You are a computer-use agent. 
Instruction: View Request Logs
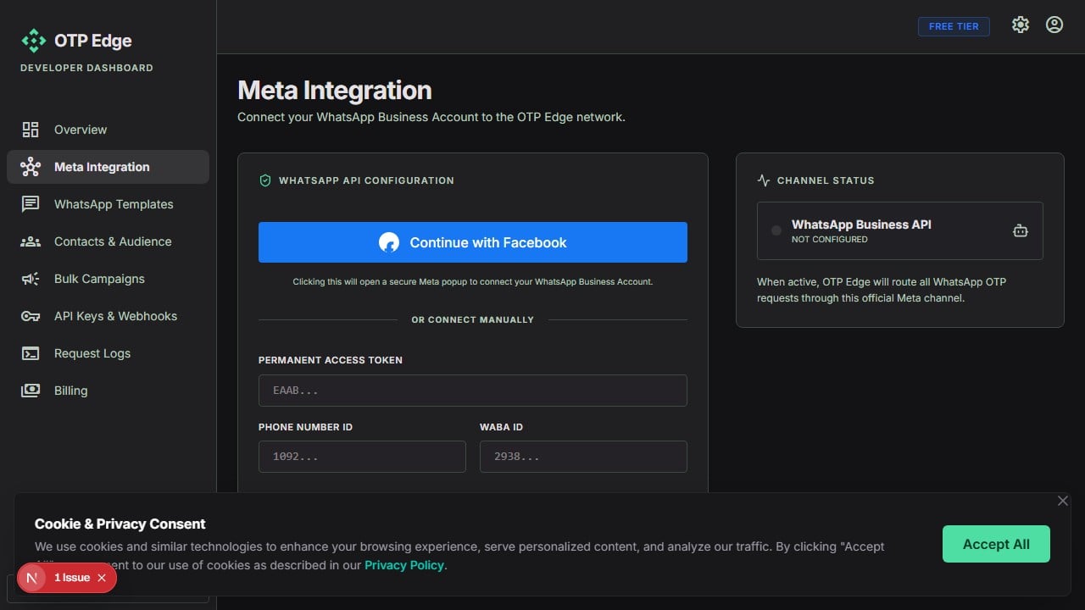tap(108, 353)
